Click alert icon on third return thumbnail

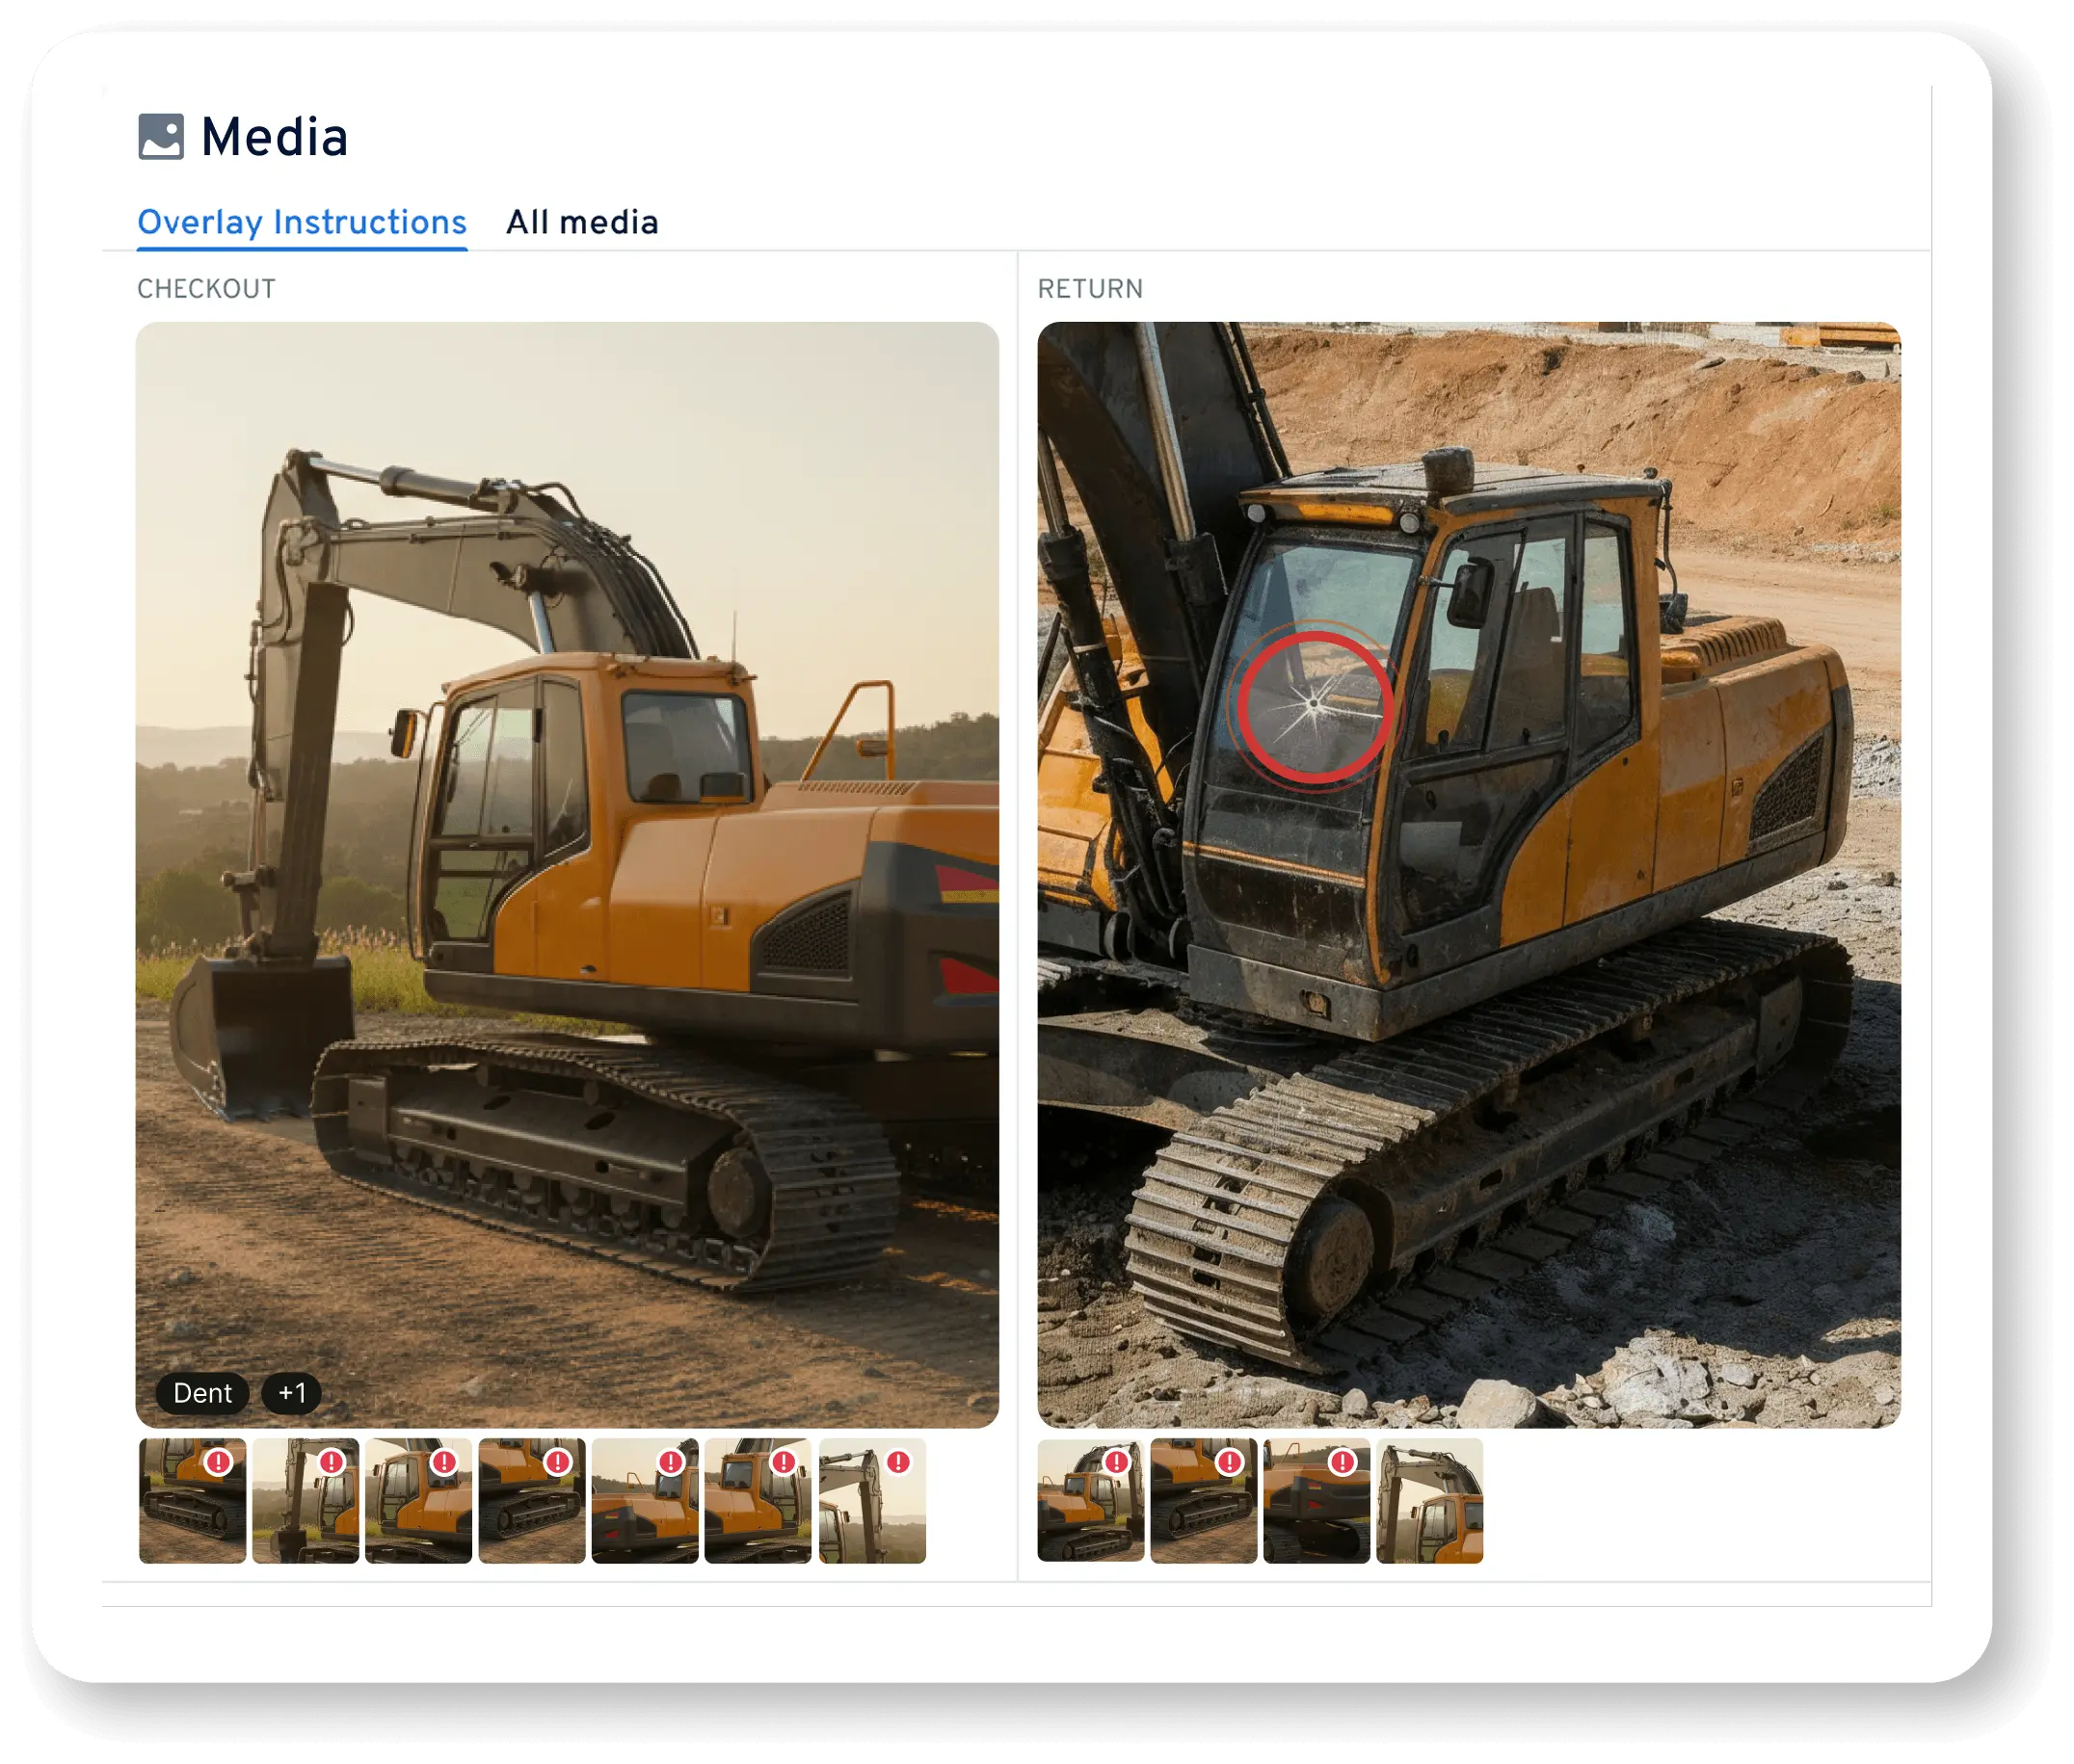1342,1461
